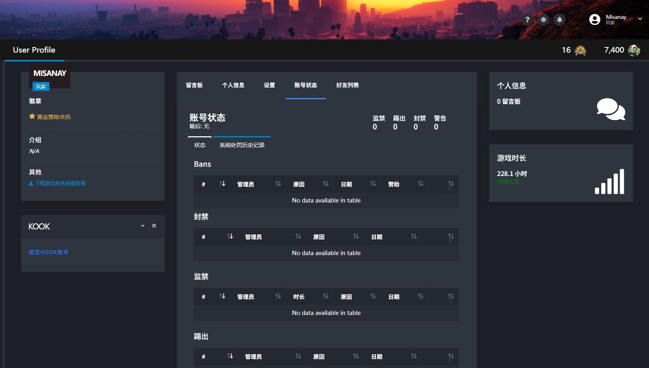
Task: Sort 监禁 table by 日期 column
Action: [404, 296]
